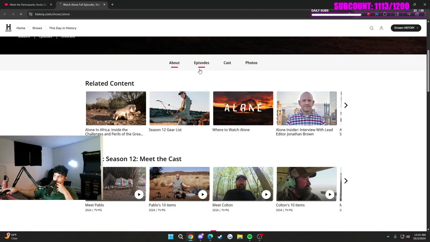
Task: Play the "Pablo's 10 items" video
Action: click(203, 194)
